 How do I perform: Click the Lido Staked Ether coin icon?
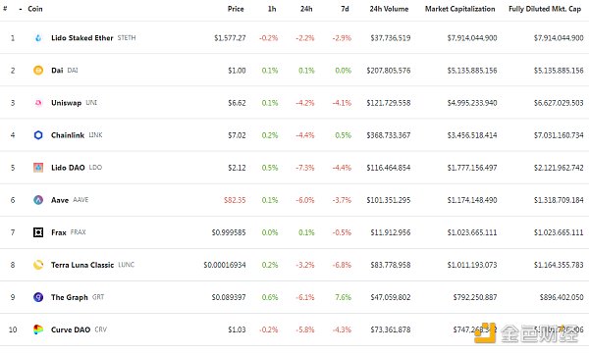click(38, 38)
